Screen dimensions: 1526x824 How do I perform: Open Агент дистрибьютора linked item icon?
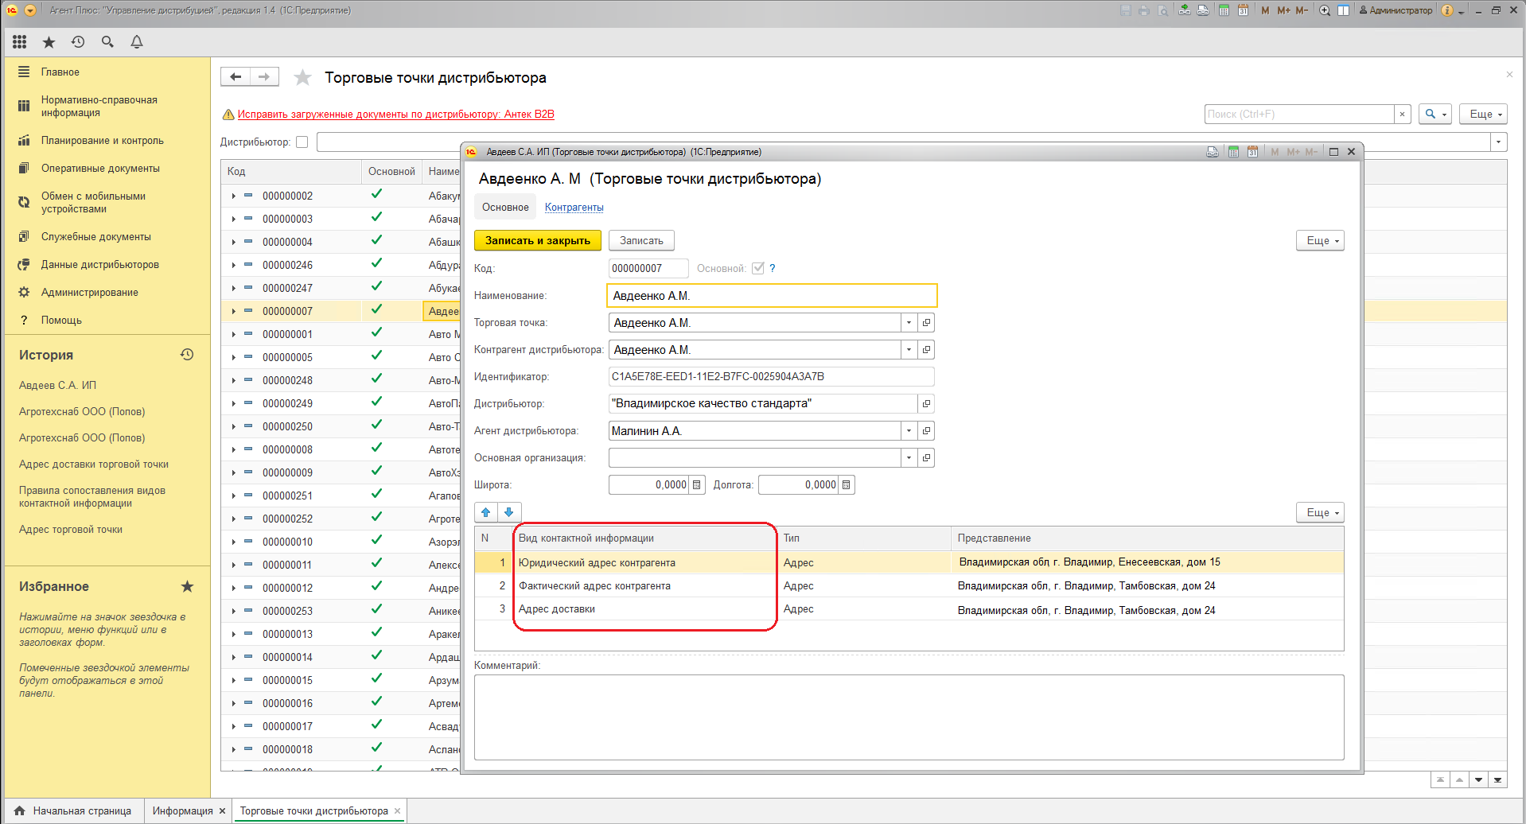coord(926,431)
